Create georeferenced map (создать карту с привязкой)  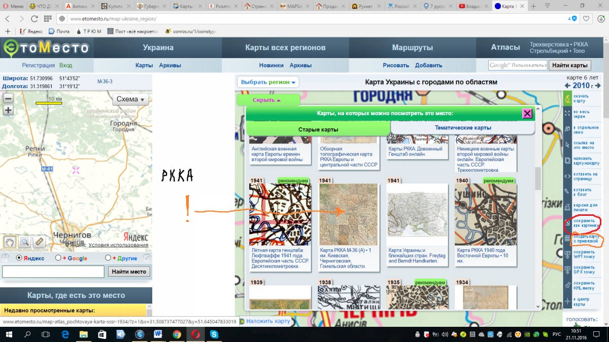point(567,238)
